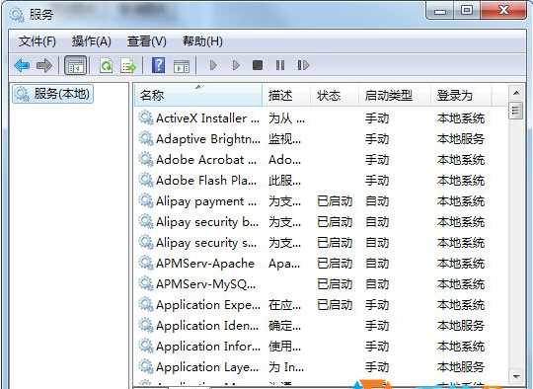This screenshot has height=389, width=533.
Task: Select the Adaptive Brightness service name
Action: click(208, 139)
